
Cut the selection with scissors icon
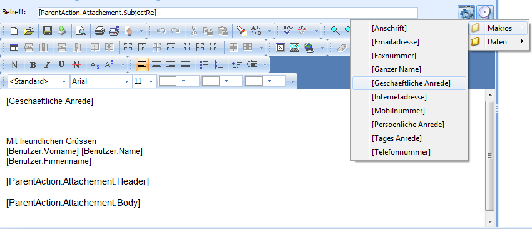[193, 31]
